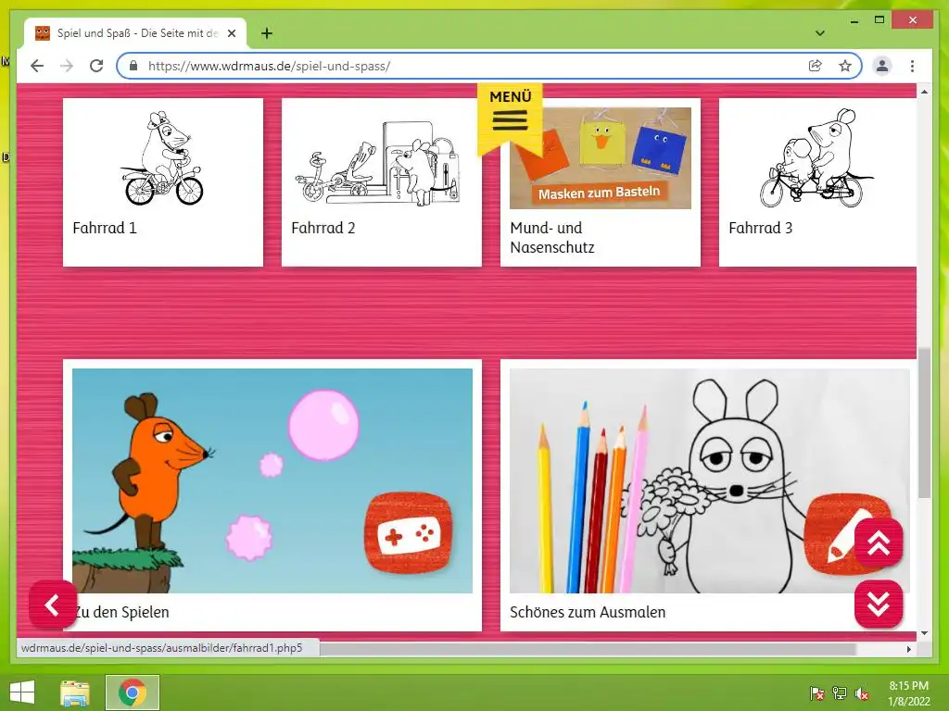Minimize the Chrome window
The width and height of the screenshot is (949, 711).
pos(854,21)
